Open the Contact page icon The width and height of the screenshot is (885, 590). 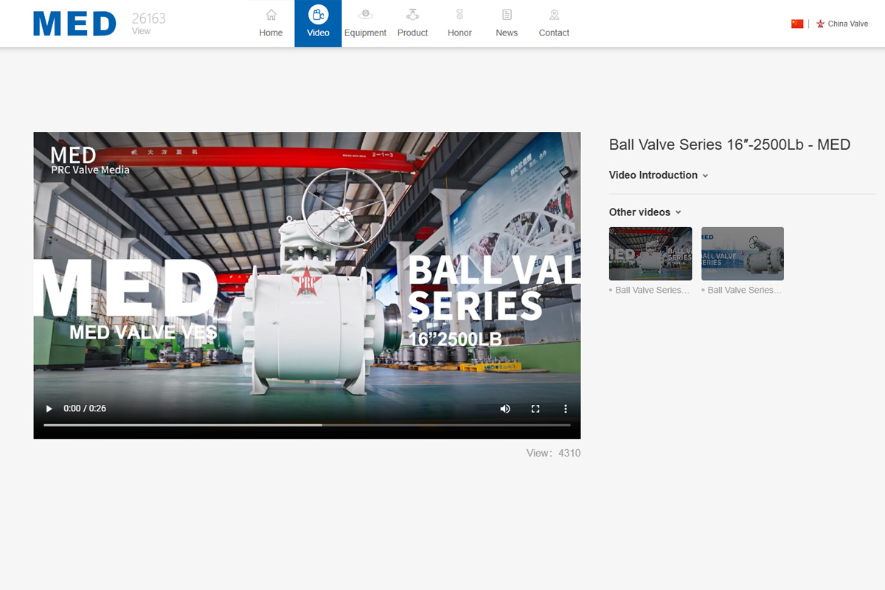554,15
